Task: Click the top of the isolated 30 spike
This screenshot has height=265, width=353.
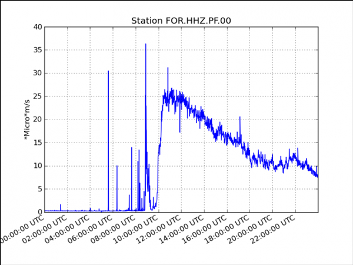Action: pyautogui.click(x=108, y=71)
